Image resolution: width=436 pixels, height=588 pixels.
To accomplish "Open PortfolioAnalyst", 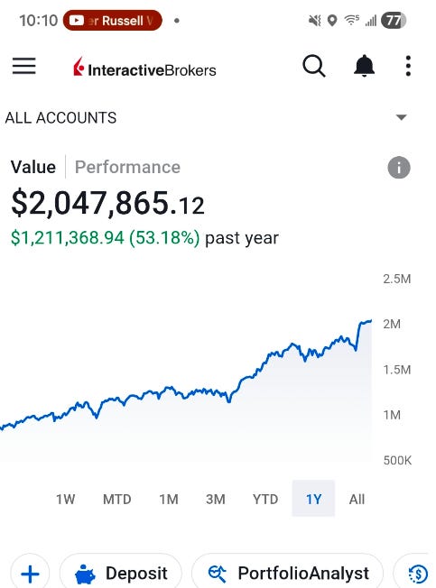I will [288, 574].
